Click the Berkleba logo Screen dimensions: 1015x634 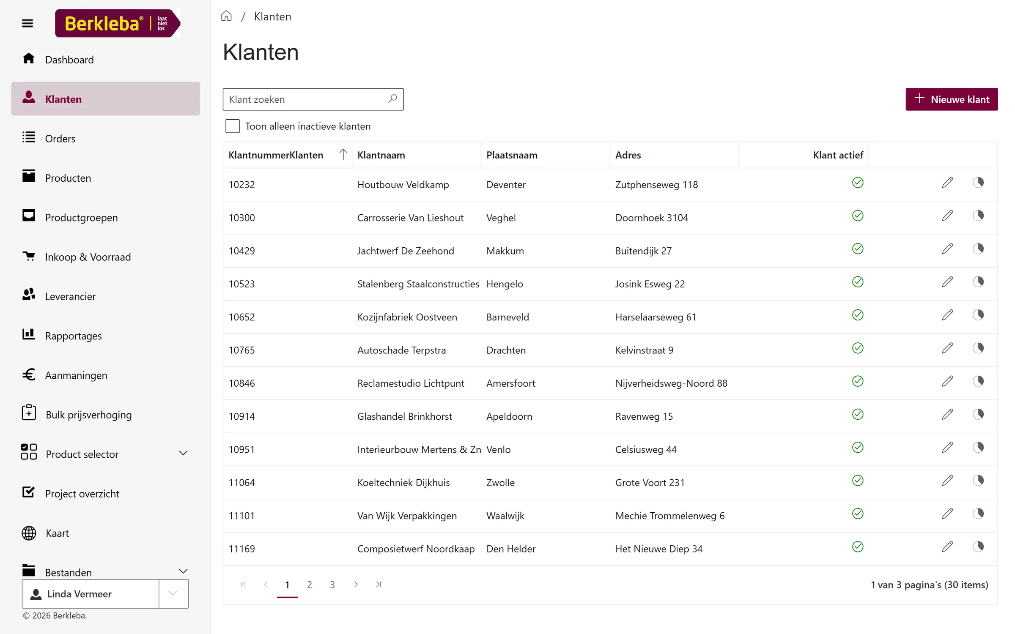[x=118, y=23]
